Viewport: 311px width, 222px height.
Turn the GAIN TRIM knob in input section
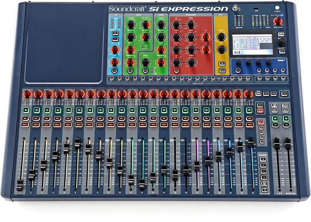coord(115,50)
